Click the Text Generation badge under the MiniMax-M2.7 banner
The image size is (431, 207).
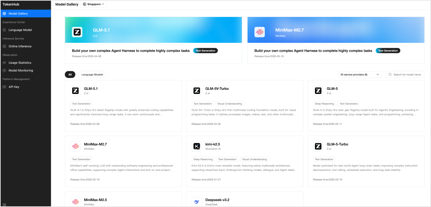pos(388,51)
